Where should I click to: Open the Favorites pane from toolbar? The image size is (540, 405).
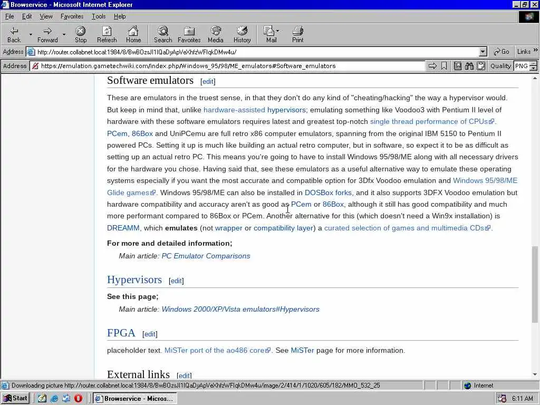(189, 34)
